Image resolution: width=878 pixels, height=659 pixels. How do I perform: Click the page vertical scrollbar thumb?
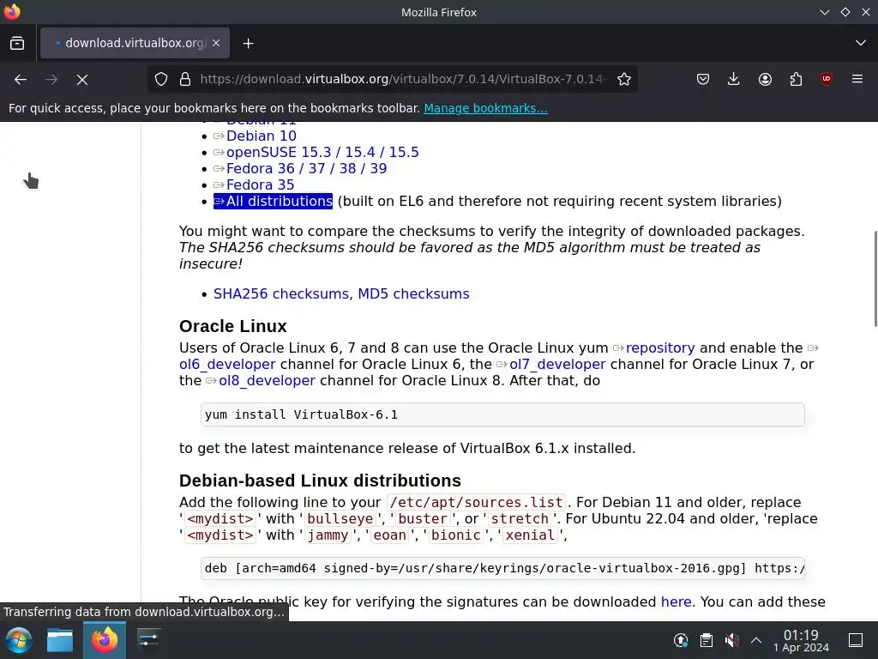[x=875, y=278]
